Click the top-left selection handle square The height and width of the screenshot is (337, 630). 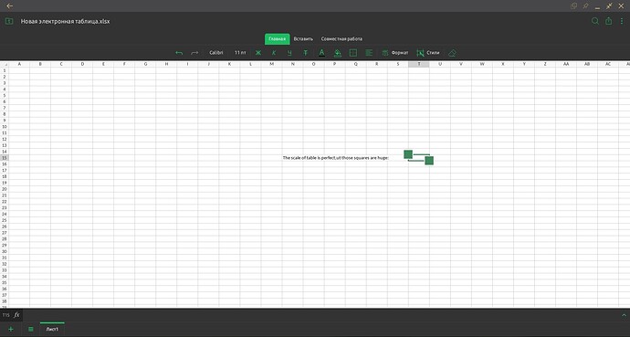point(408,154)
